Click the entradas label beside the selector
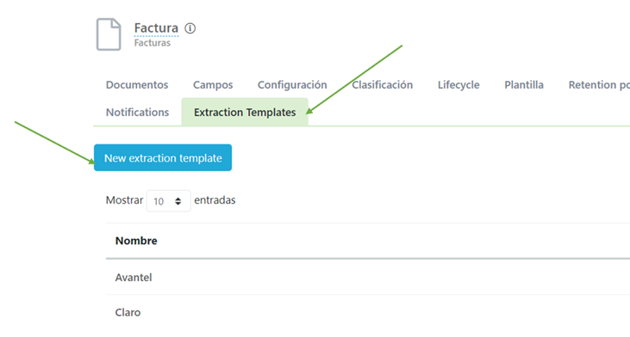 point(215,200)
